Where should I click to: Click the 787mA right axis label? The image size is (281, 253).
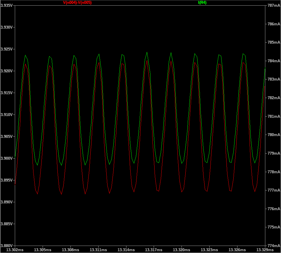tap(274, 6)
